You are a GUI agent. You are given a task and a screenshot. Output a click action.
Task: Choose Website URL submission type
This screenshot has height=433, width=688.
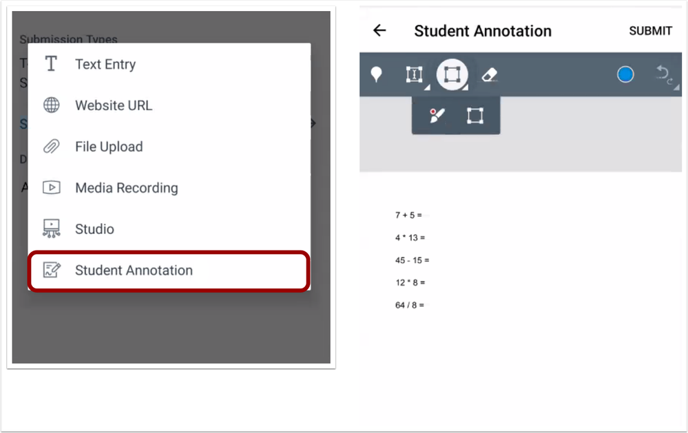[x=169, y=105]
